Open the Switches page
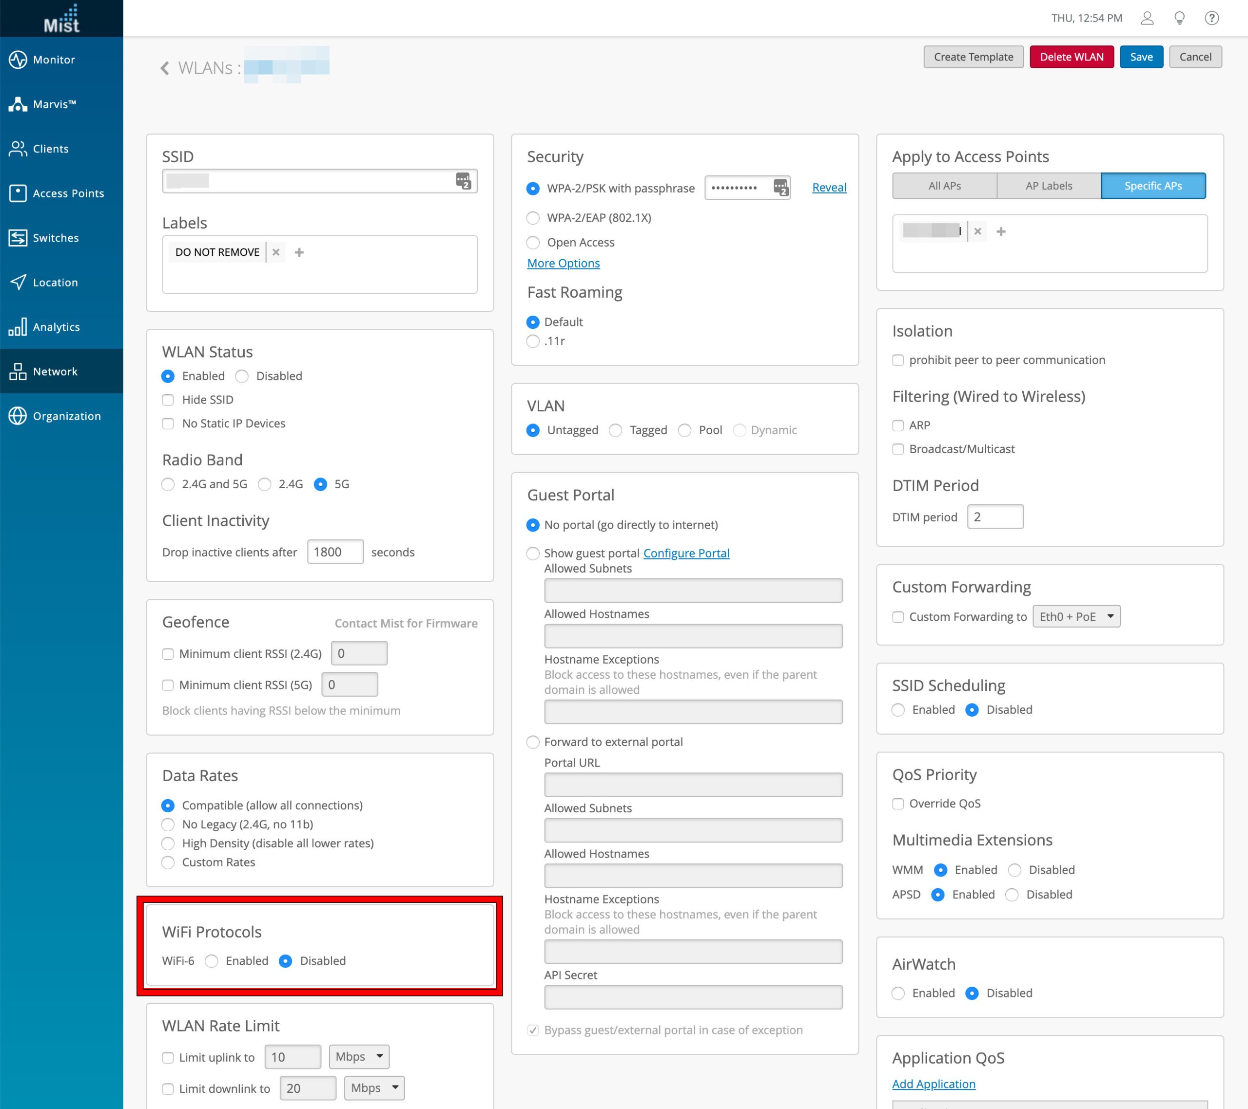Screen dimensions: 1248x1109 tap(56, 237)
